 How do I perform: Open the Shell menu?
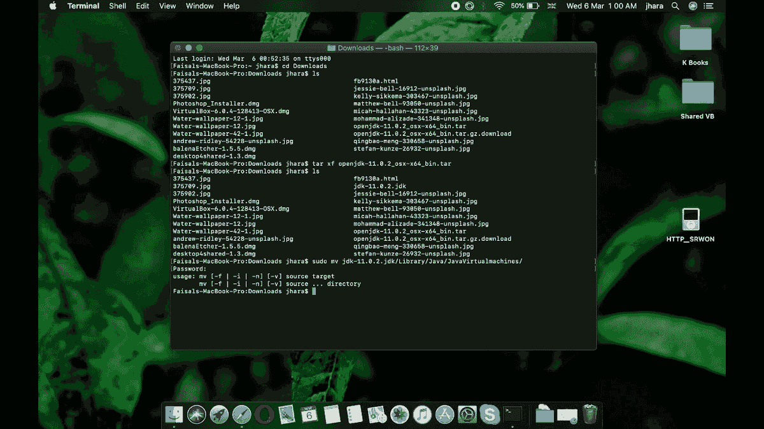pyautogui.click(x=118, y=6)
